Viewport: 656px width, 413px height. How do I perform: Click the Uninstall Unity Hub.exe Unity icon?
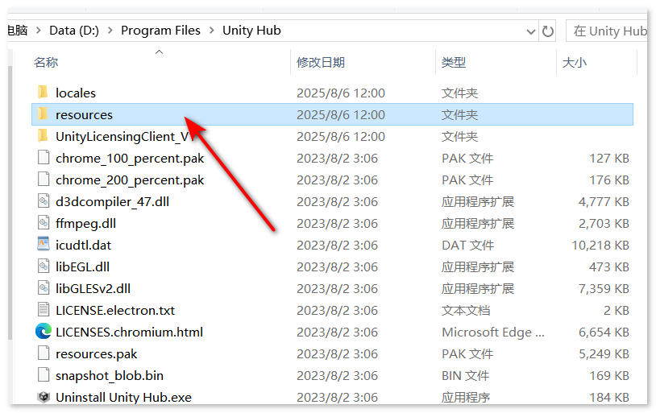[44, 397]
